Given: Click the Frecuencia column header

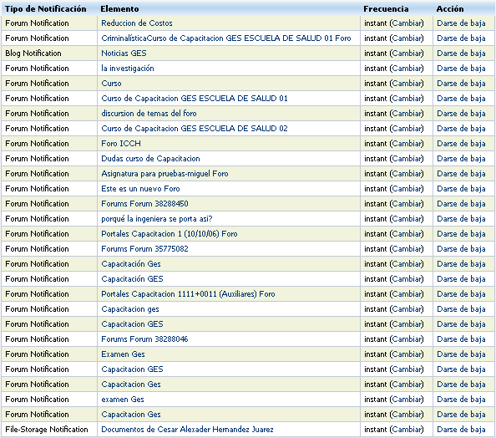Looking at the screenshot, I should tap(386, 9).
